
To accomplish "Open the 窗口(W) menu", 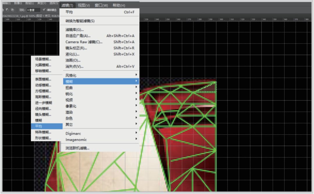I will (x=101, y=5).
